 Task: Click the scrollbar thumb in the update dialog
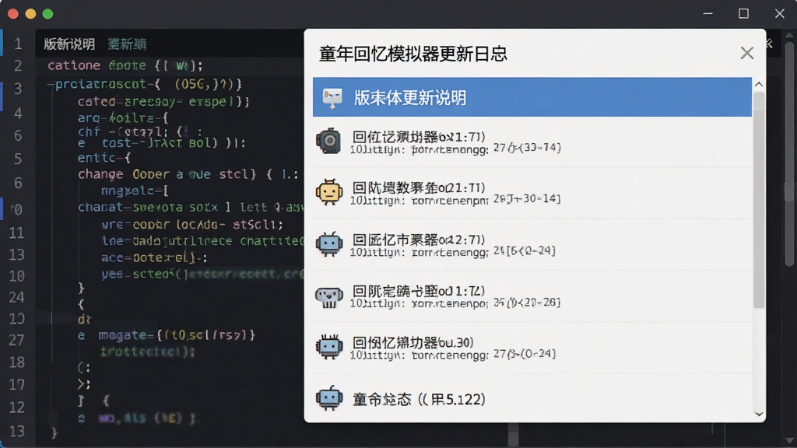tap(759, 200)
